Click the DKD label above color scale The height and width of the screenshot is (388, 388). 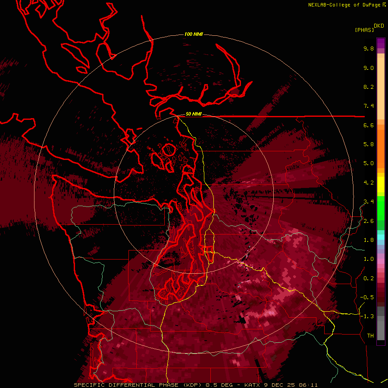click(379, 26)
